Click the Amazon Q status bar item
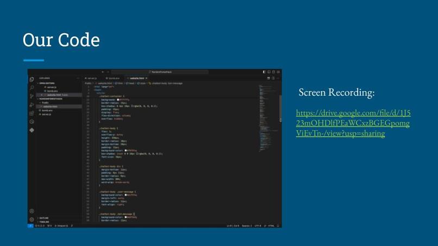438x246 pixels. [61, 226]
